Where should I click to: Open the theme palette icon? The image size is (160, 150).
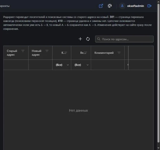tap(110, 6)
